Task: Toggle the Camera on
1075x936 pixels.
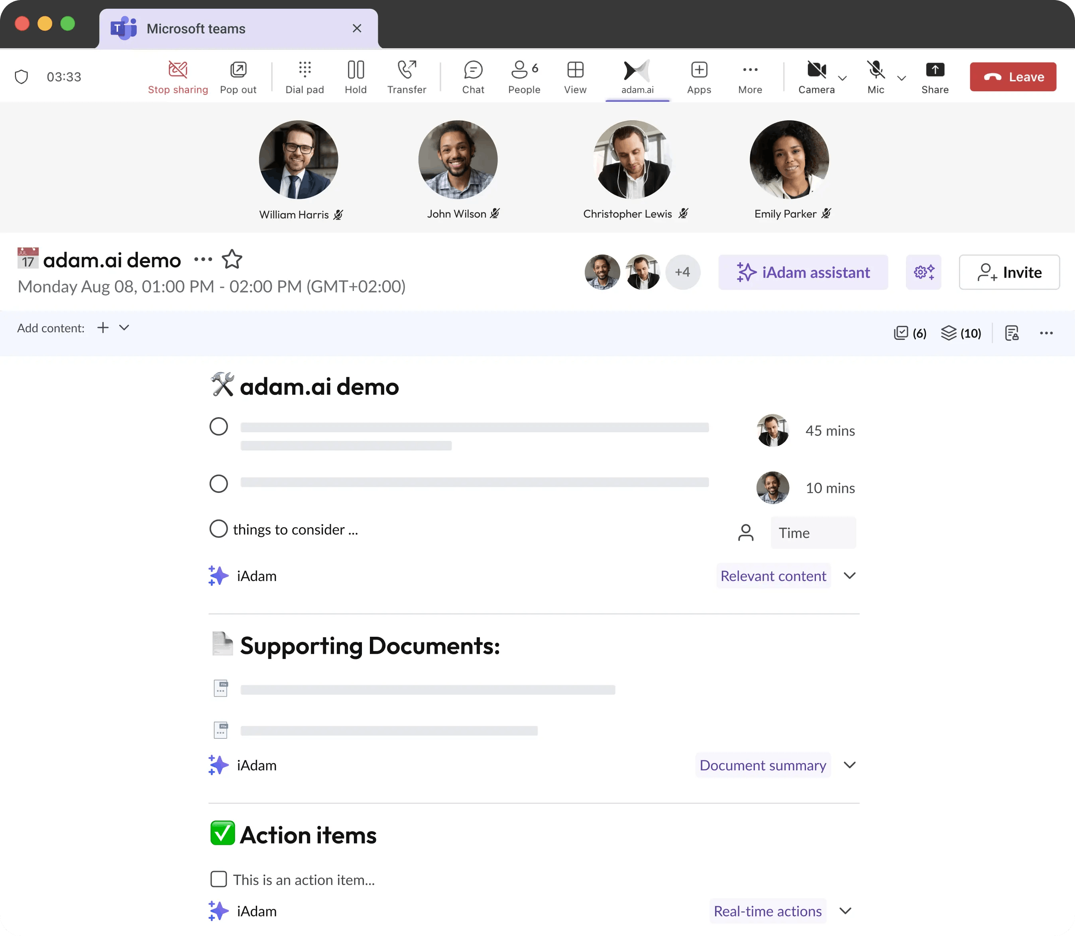Action: tap(816, 77)
